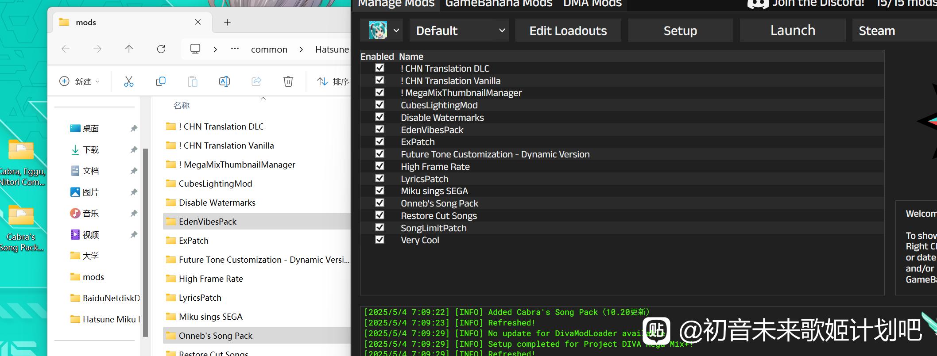937x356 pixels.
Task: Click the Cut scissors icon in Explorer toolbar
Action: point(129,81)
